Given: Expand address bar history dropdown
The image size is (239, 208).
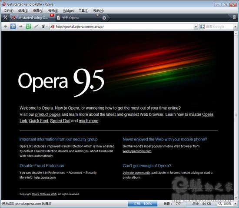Looking at the screenshot, I should pyautogui.click(x=196, y=27).
